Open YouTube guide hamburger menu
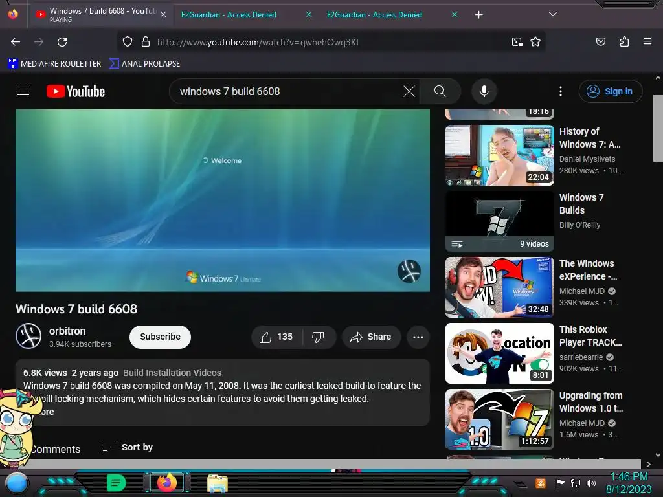 23,91
